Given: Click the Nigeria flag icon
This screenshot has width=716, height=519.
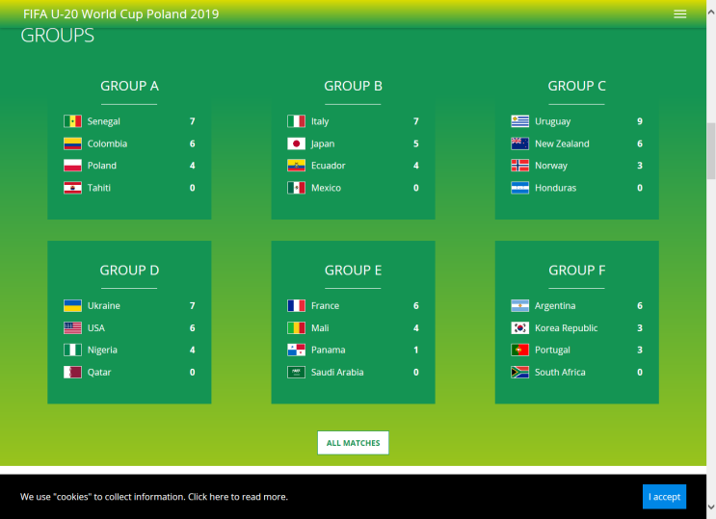Looking at the screenshot, I should coord(72,350).
